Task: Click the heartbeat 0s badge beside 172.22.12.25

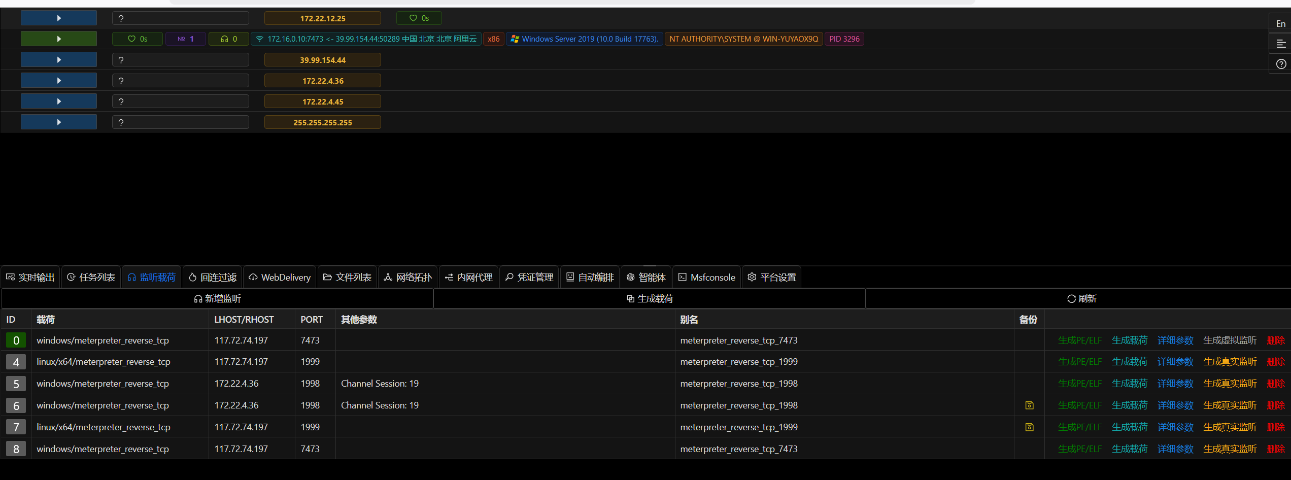Action: [419, 18]
